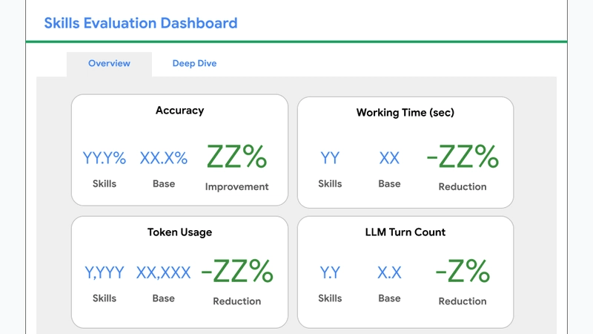
Task: Click the XX value in Working Time
Action: tap(389, 158)
